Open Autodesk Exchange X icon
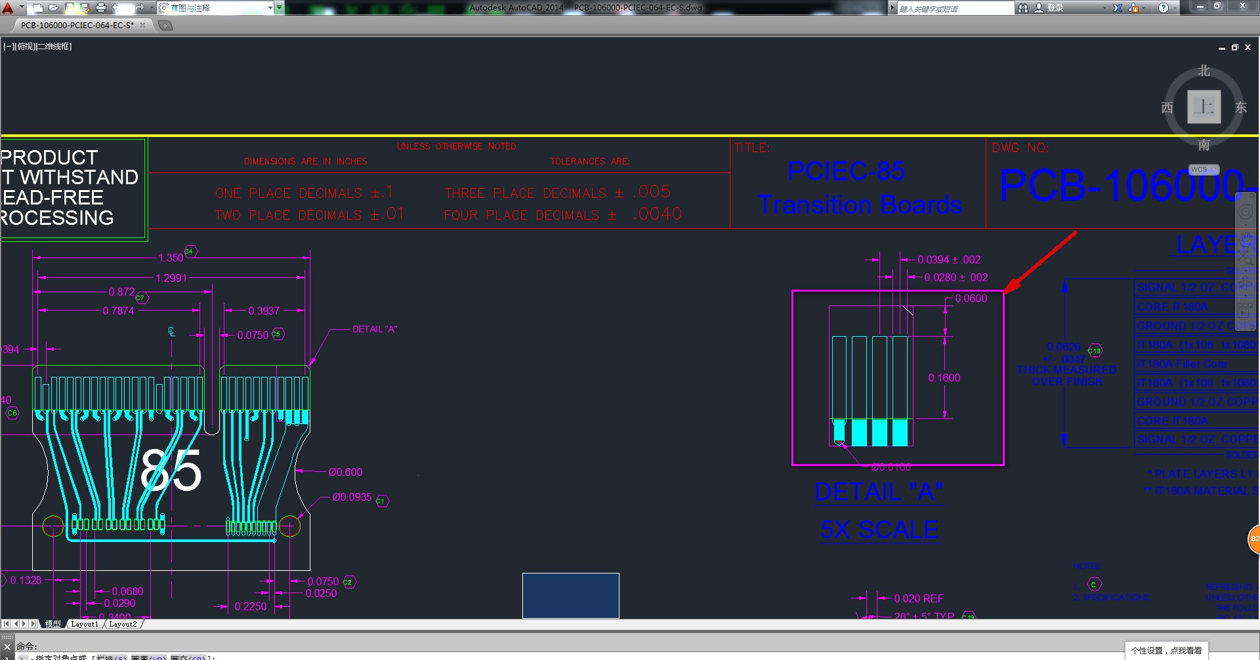The height and width of the screenshot is (660, 1260). point(1118,8)
